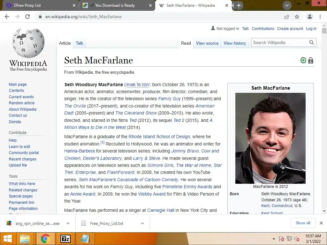Follow the Rhode Island School of Design link
Image resolution: width=327 pixels, height=245 pixels.
159,137
